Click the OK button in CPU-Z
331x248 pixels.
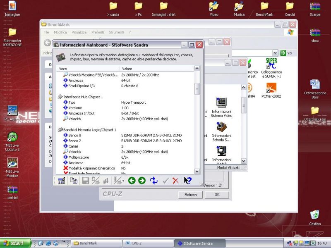point(217,195)
